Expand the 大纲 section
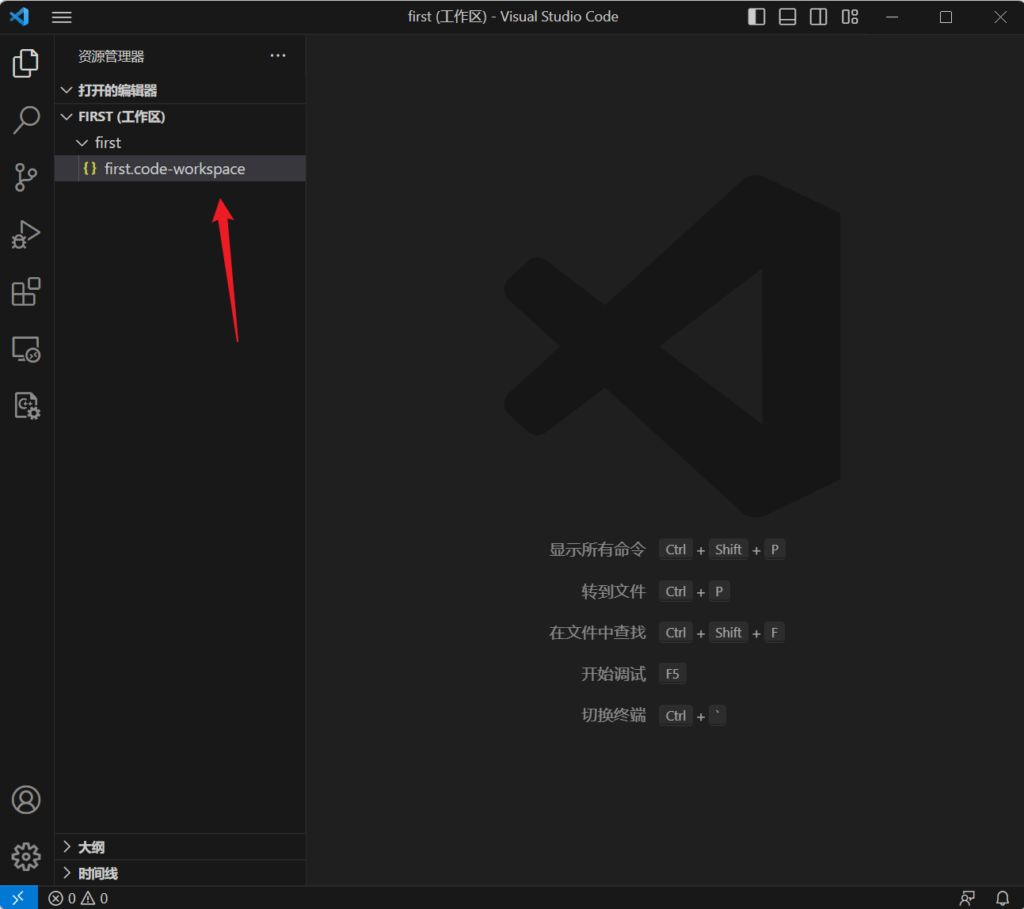 coord(180,847)
